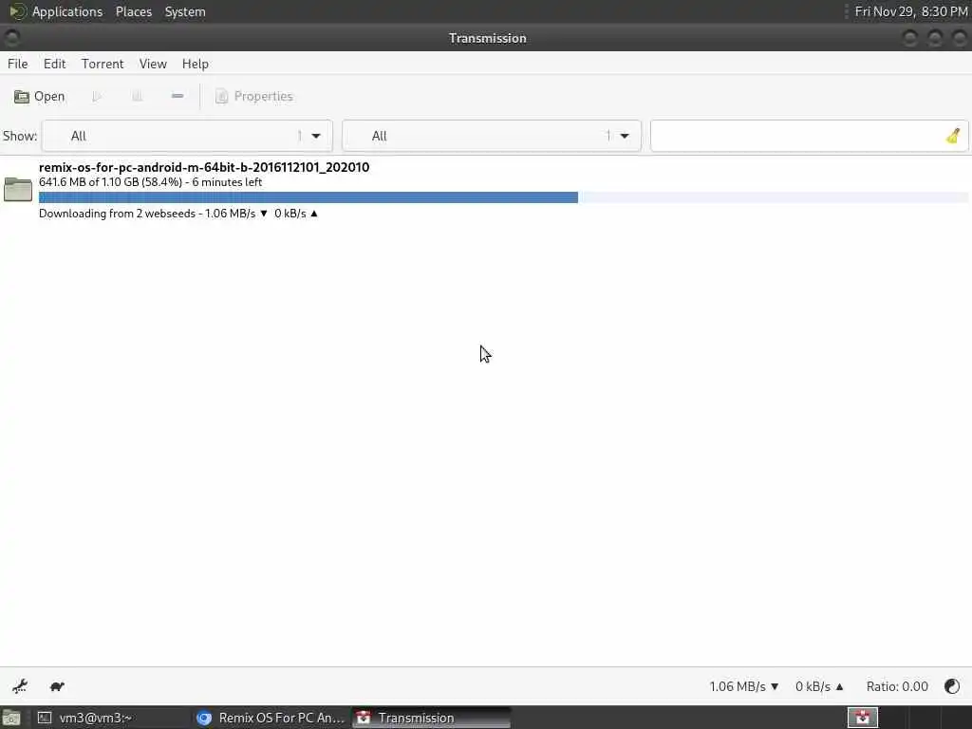The image size is (972, 729).
Task: Open the System menu in top panel
Action: (x=185, y=11)
